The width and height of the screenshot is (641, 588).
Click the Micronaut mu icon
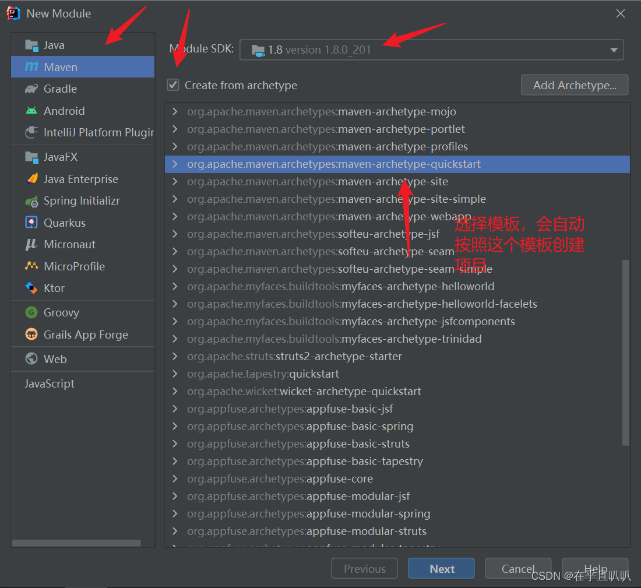point(31,245)
